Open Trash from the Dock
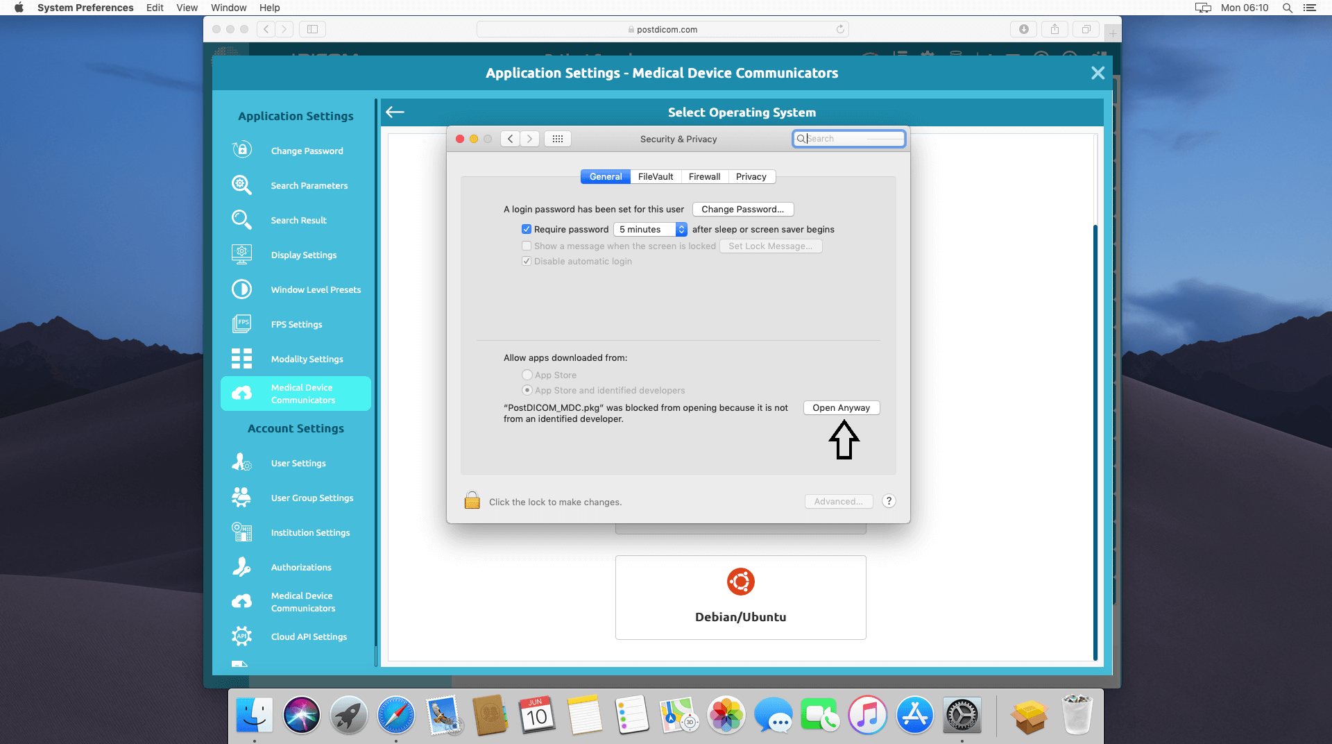This screenshot has height=744, width=1332. coord(1077,715)
